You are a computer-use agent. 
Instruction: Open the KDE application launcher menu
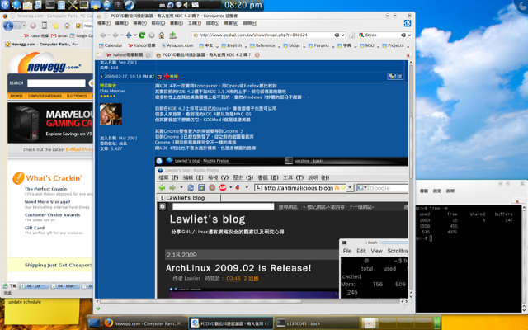click(x=5, y=4)
